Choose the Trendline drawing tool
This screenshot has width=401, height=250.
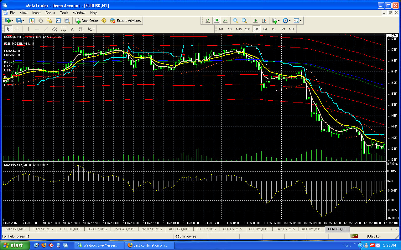[46, 29]
